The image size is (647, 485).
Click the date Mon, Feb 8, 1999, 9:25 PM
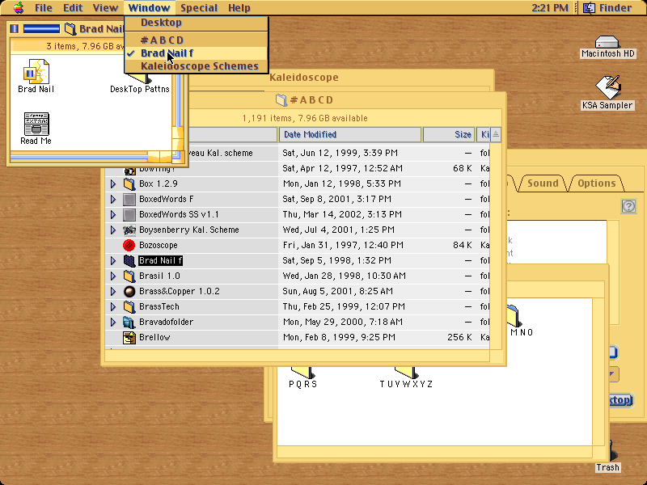pos(339,338)
